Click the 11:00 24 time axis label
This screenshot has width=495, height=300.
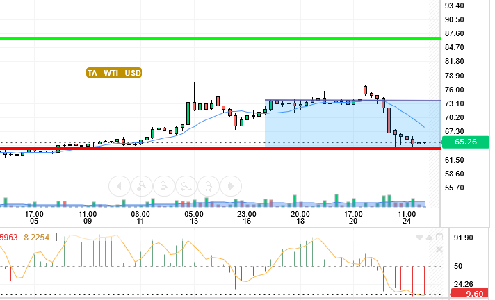pyautogui.click(x=407, y=217)
